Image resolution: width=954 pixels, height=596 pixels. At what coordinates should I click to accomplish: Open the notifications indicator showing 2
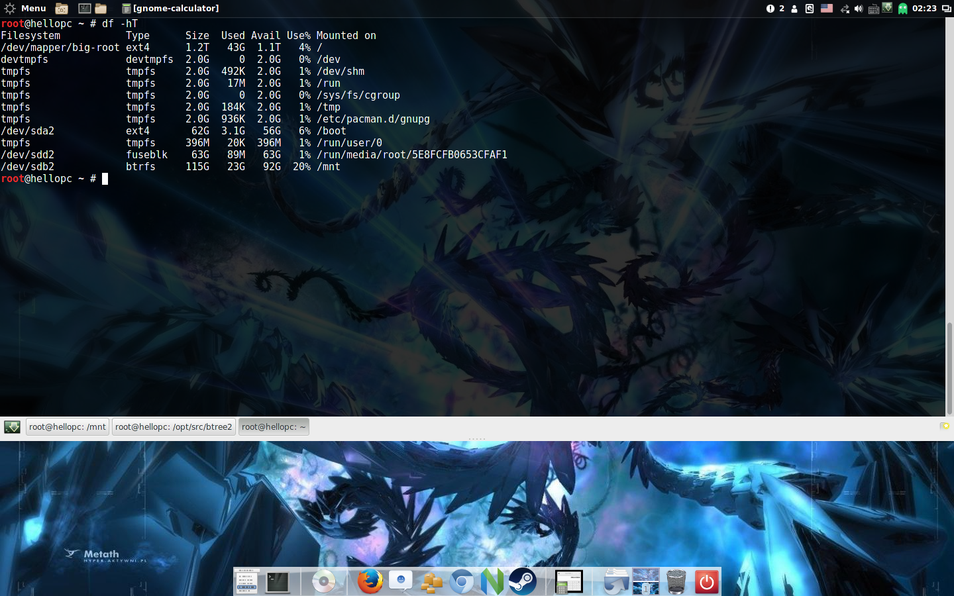pos(775,9)
